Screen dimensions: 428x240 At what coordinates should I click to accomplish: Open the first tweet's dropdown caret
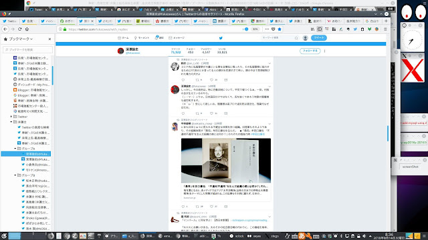point(270,63)
